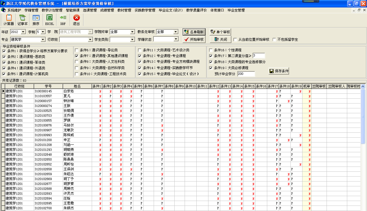Export data with the EXCEL icon

tap(50, 20)
